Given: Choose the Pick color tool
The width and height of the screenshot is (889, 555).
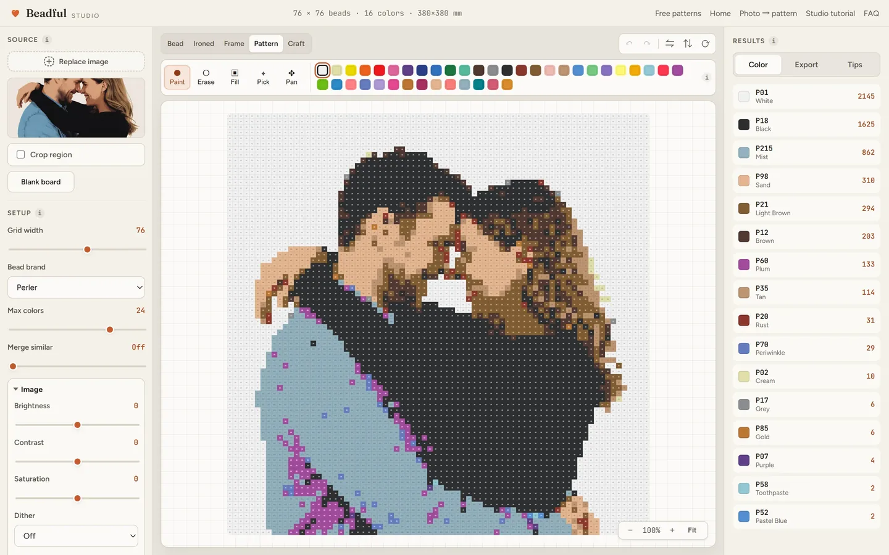Looking at the screenshot, I should coord(263,77).
